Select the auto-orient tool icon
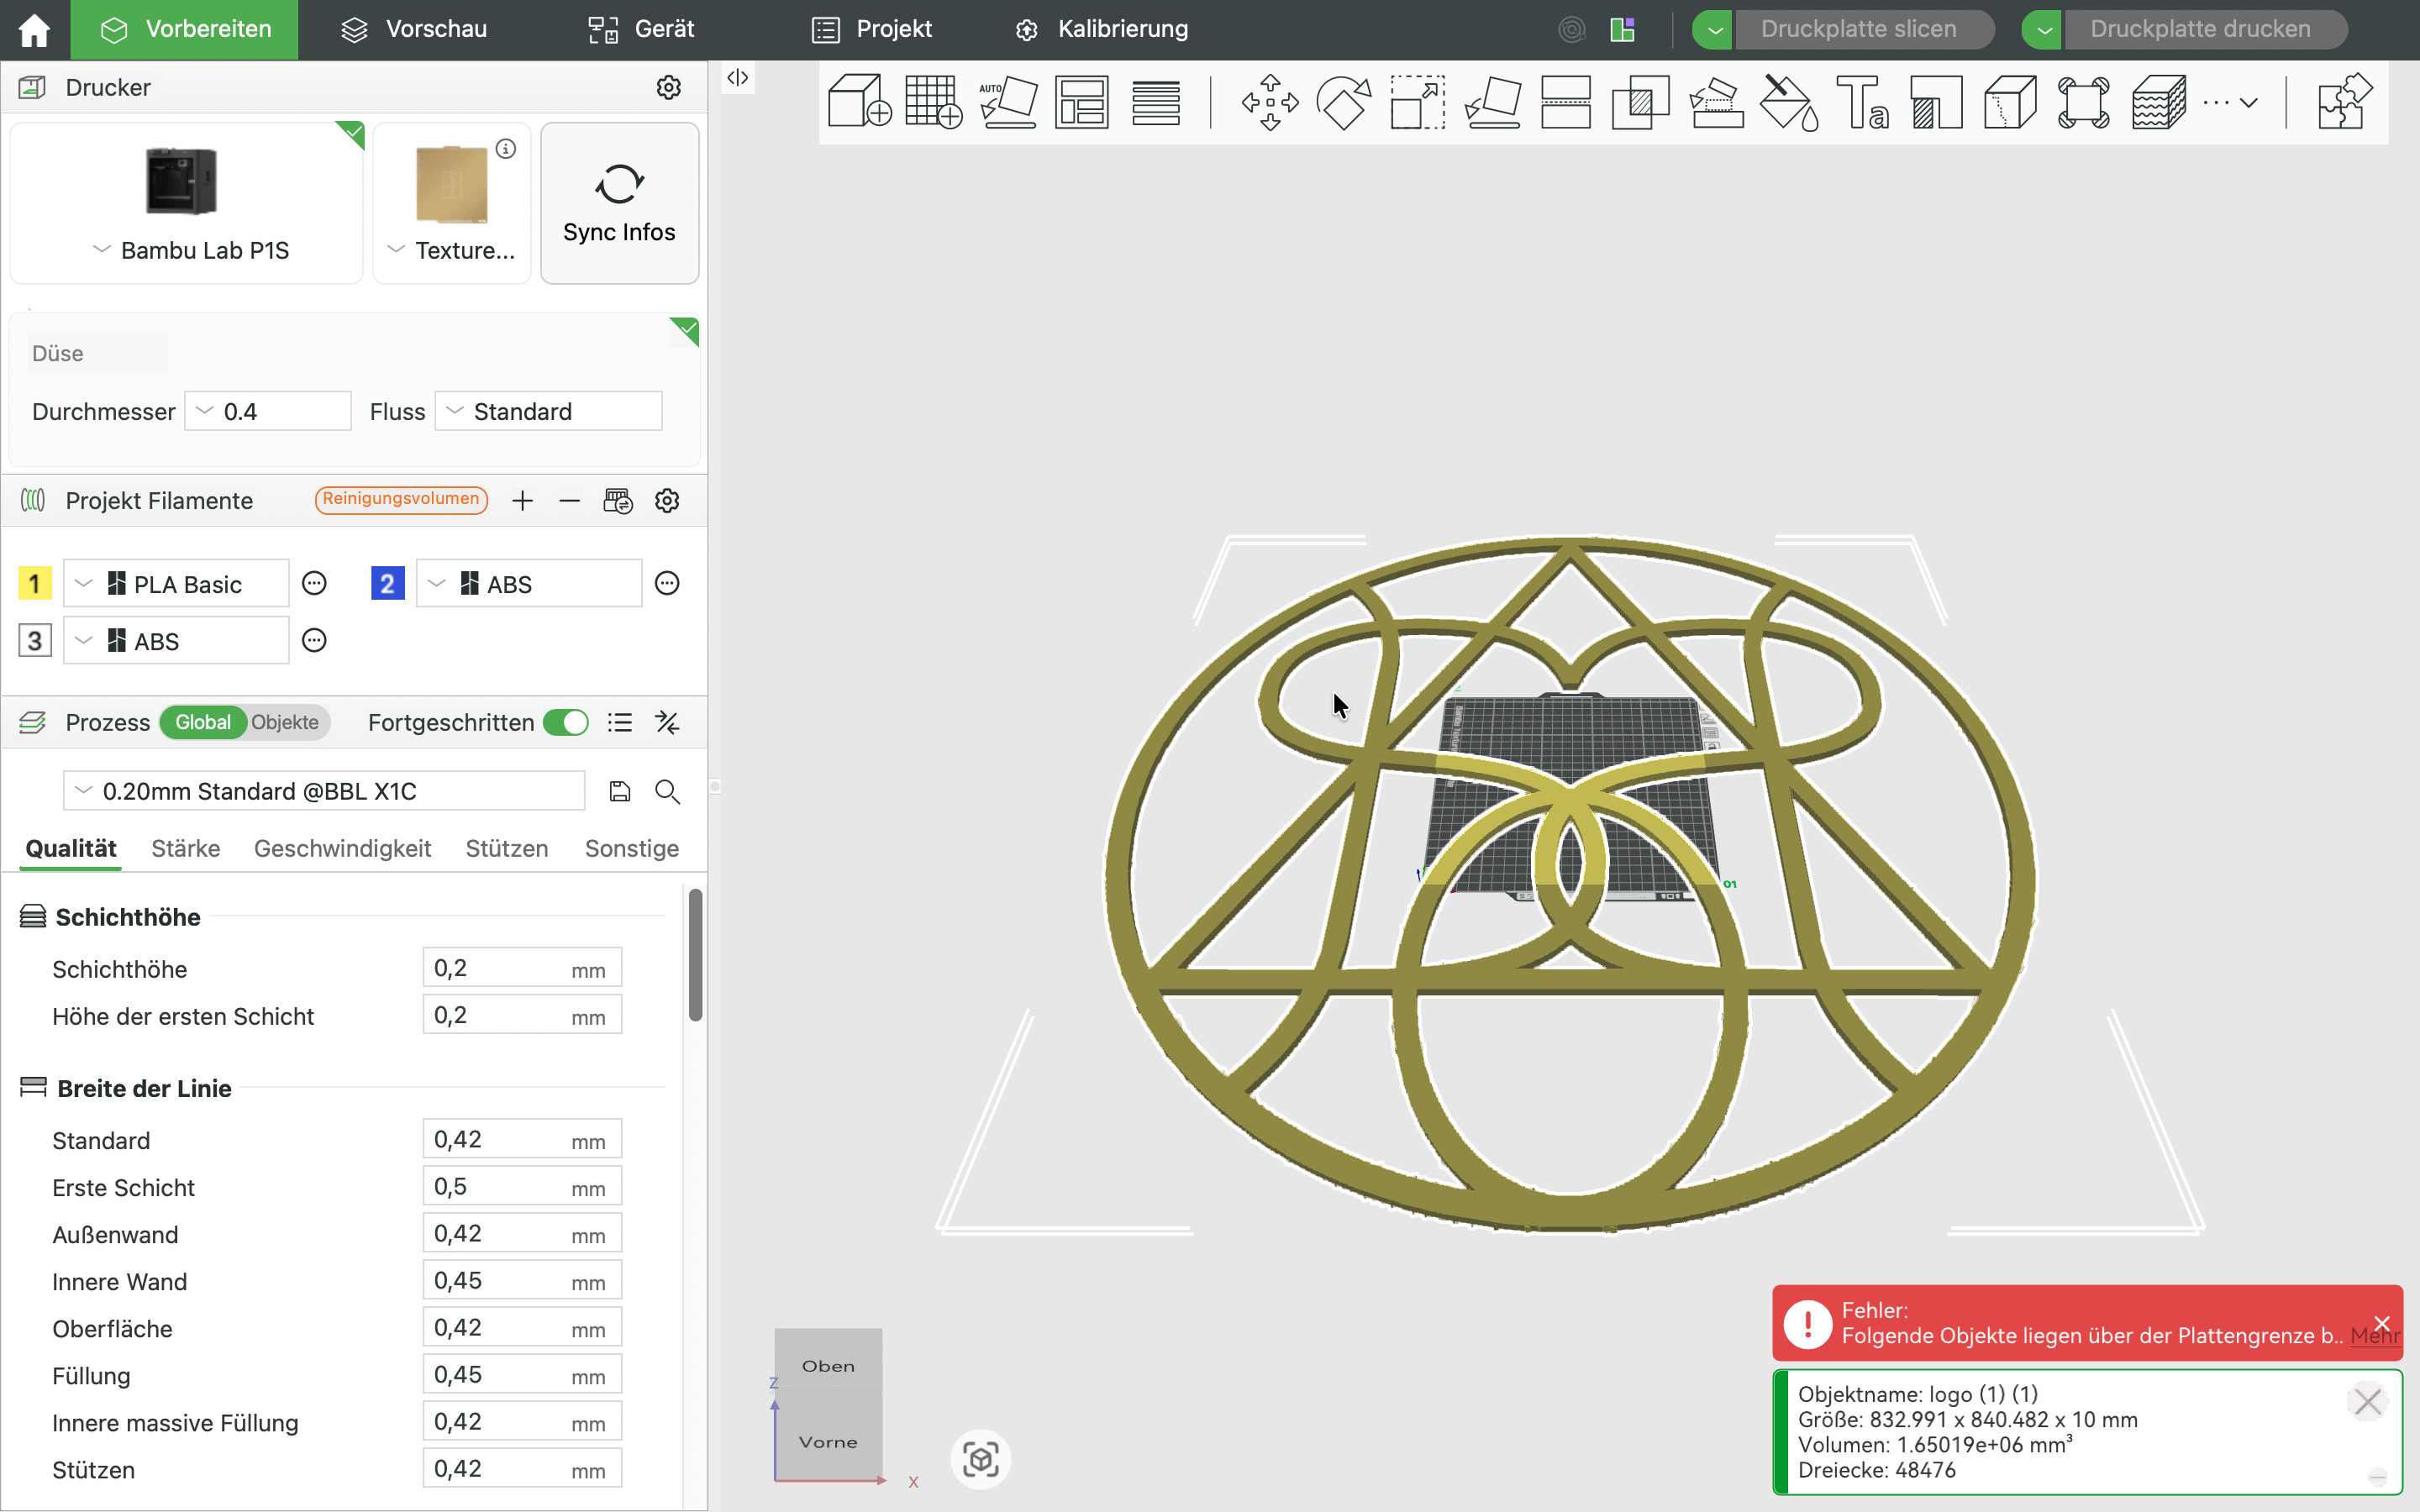Screen dimensions: 2420x1512 [x=1007, y=101]
